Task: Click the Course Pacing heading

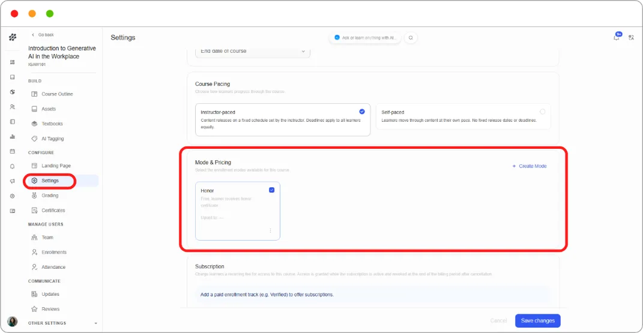Action: [213, 84]
